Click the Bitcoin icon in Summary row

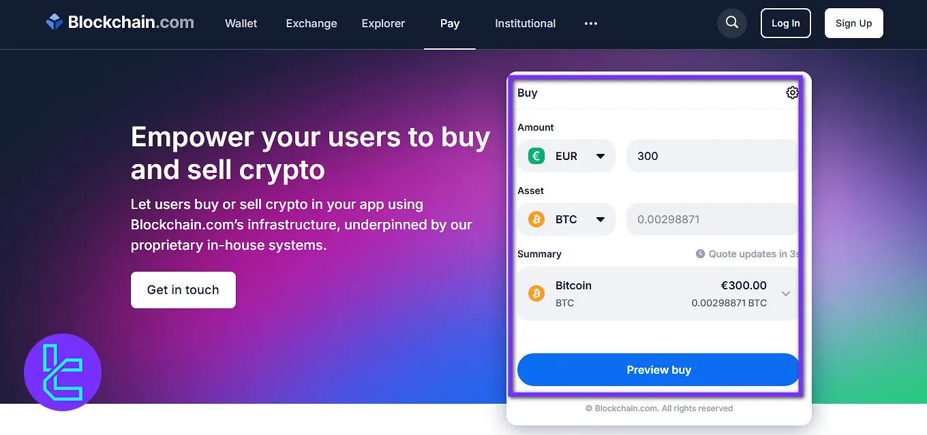click(x=536, y=293)
